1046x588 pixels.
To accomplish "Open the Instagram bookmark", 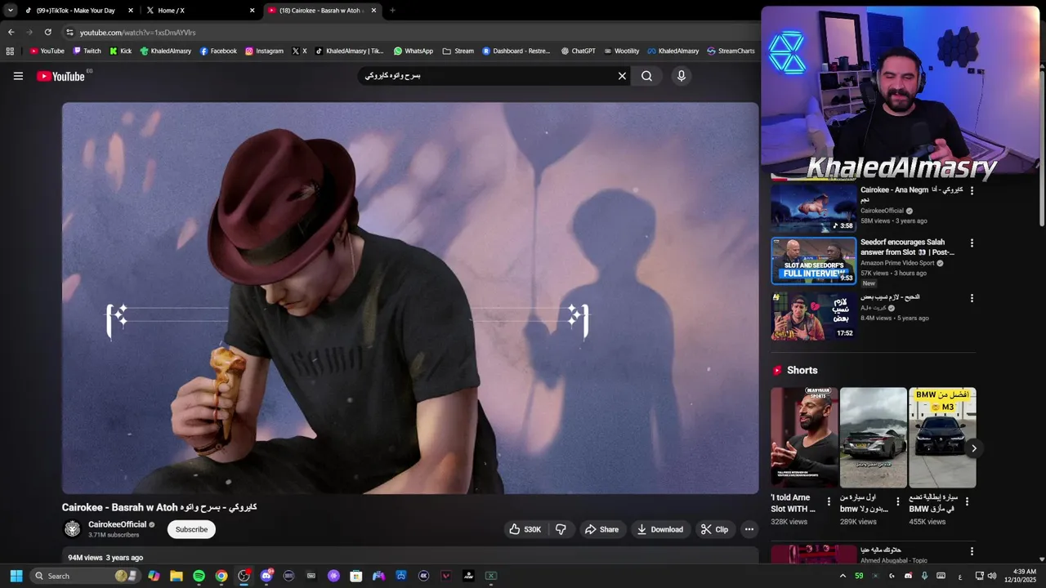I will 264,51.
